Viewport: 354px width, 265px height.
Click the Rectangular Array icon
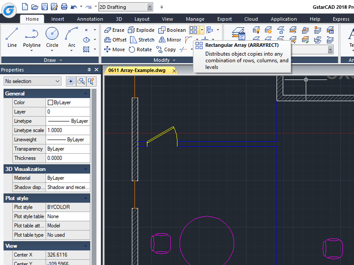[x=193, y=30]
